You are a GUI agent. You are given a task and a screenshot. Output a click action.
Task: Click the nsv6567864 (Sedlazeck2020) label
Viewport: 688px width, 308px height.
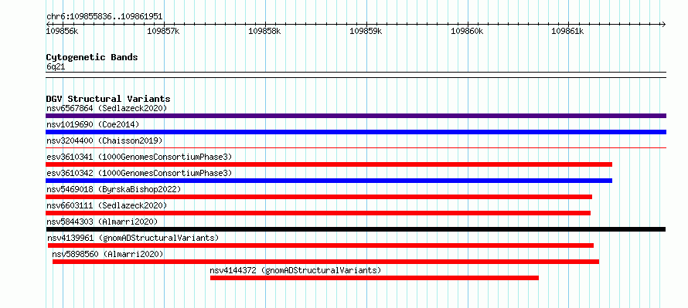107,108
